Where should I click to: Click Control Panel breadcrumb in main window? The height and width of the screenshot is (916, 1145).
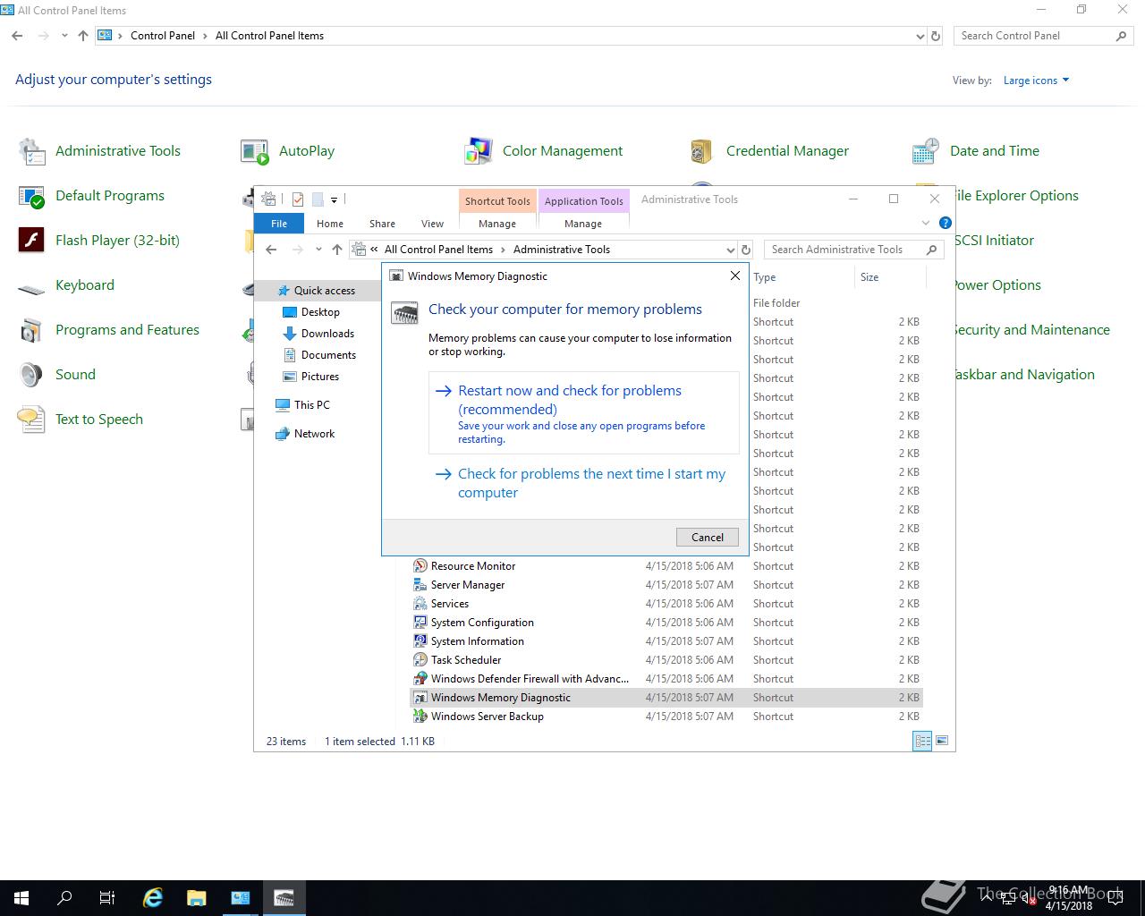163,36
